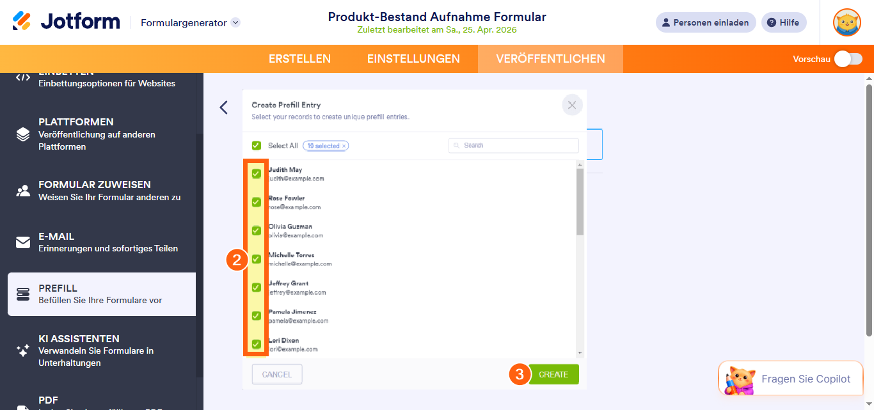Close the Create Prefill Entry dialog
Viewport: 874px width, 410px height.
point(572,105)
